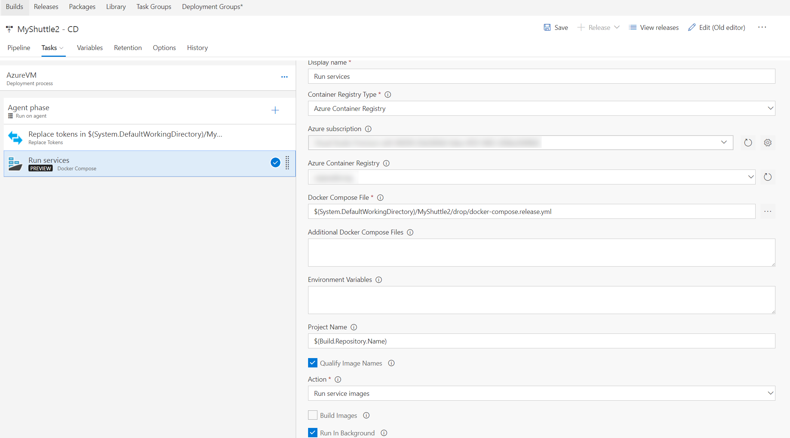Expand the Tasks tab chevron
Viewport: 790px width, 438px height.
coord(62,48)
